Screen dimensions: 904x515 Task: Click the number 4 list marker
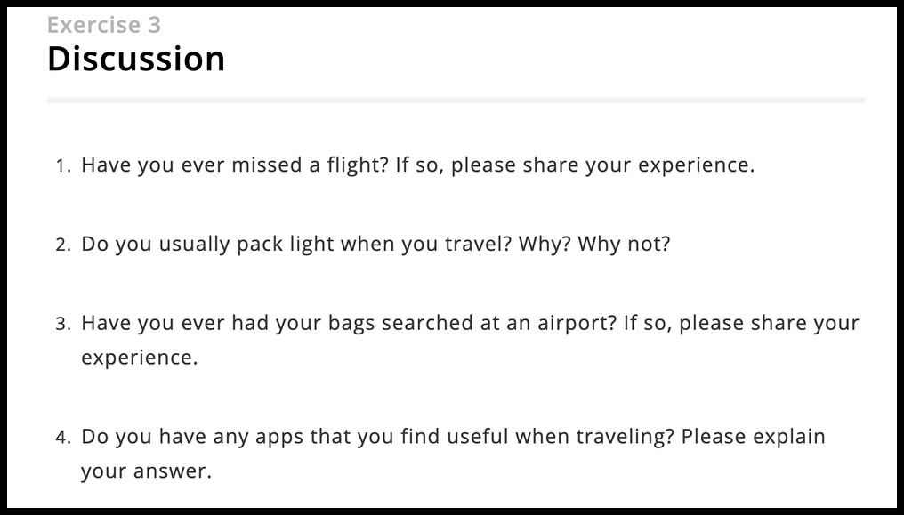pyautogui.click(x=63, y=438)
